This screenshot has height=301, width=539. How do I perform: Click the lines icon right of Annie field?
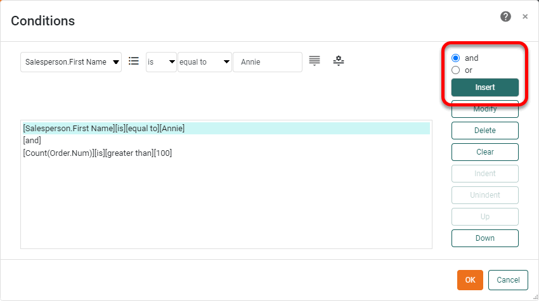[x=315, y=61]
